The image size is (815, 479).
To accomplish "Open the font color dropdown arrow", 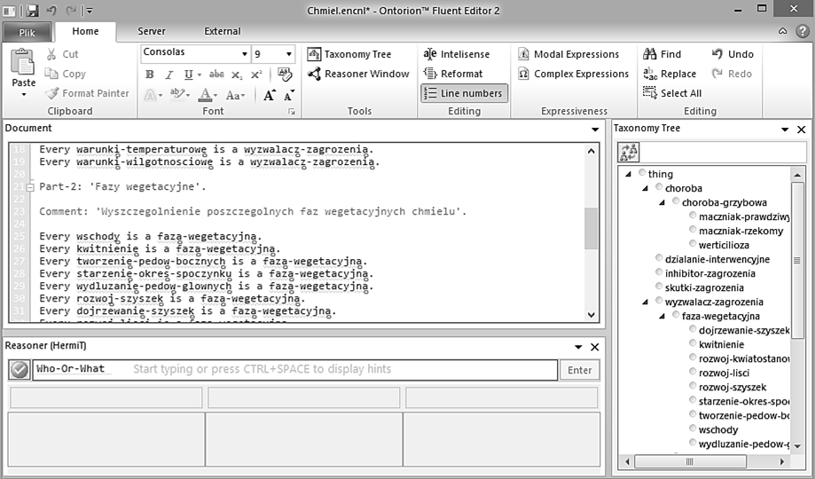I will point(216,95).
